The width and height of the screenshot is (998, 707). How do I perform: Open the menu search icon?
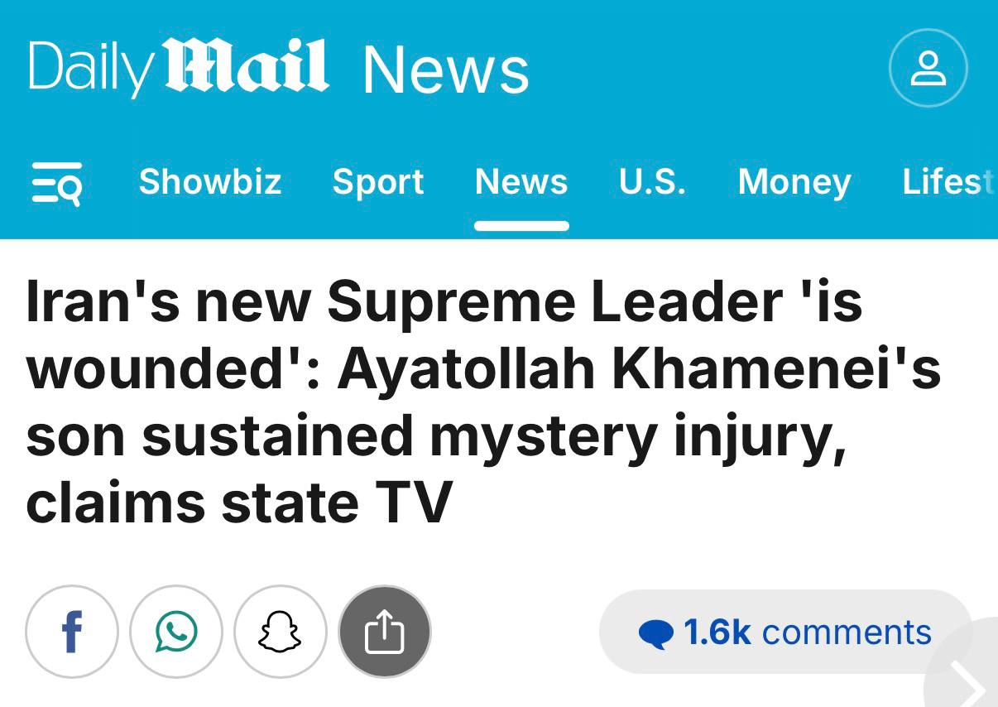56,183
